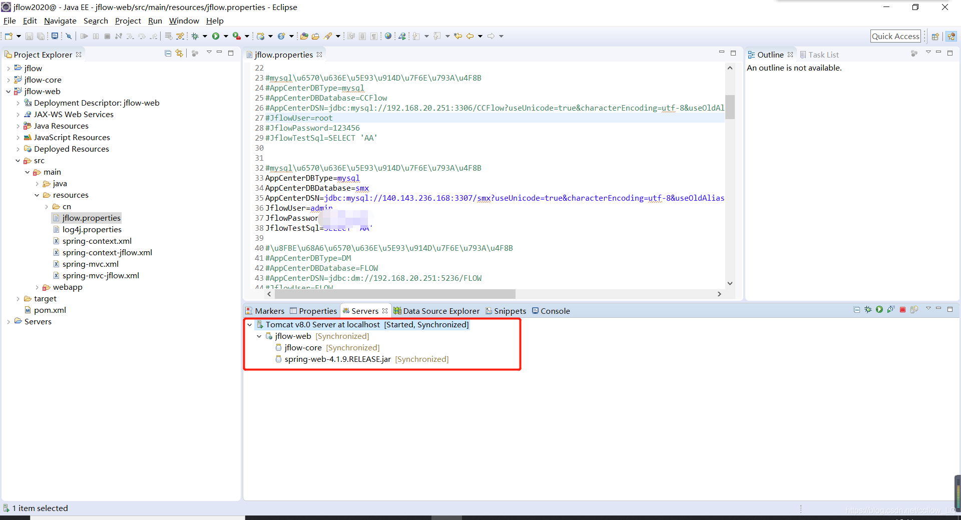The image size is (961, 520).
Task: Click the Step Into debug icon
Action: click(130, 36)
